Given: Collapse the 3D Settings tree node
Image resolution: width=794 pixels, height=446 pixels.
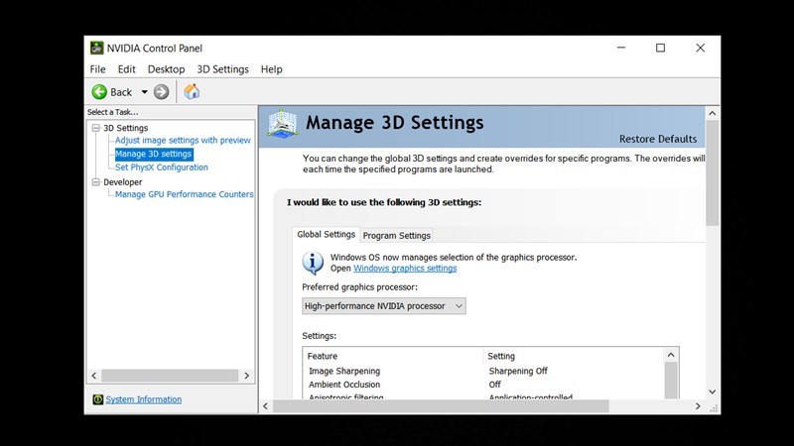Looking at the screenshot, I should (95, 128).
